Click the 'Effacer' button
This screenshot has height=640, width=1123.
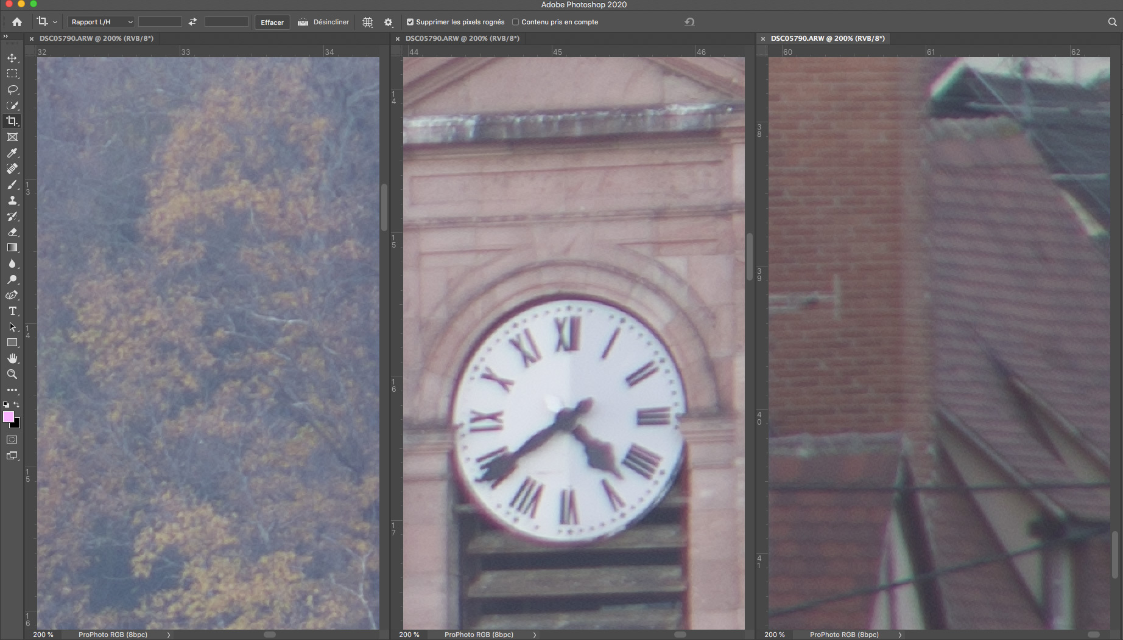[272, 22]
